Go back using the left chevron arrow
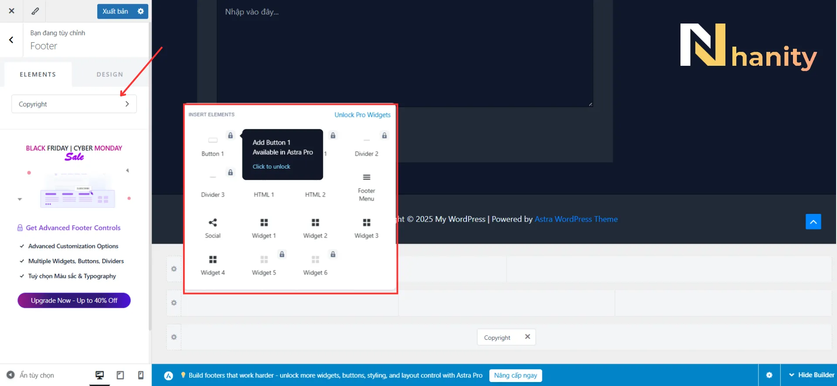Image resolution: width=837 pixels, height=386 pixels. point(11,40)
